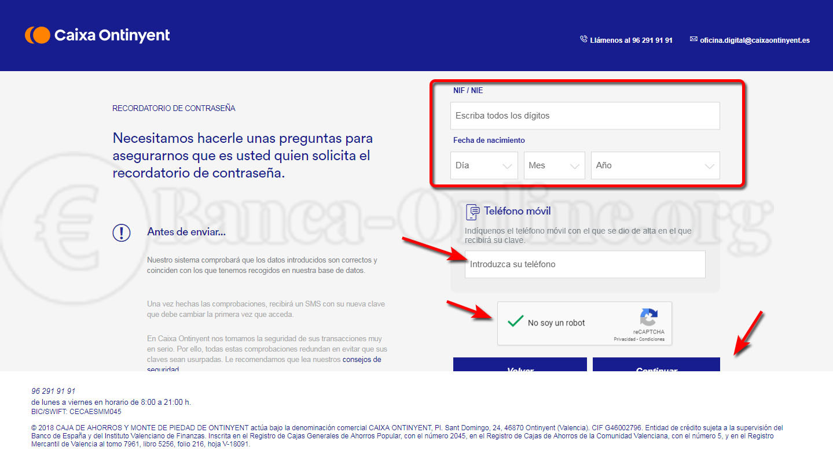Image resolution: width=833 pixels, height=458 pixels.
Task: Click the Teléfono móvil heading text
Action: click(518, 211)
